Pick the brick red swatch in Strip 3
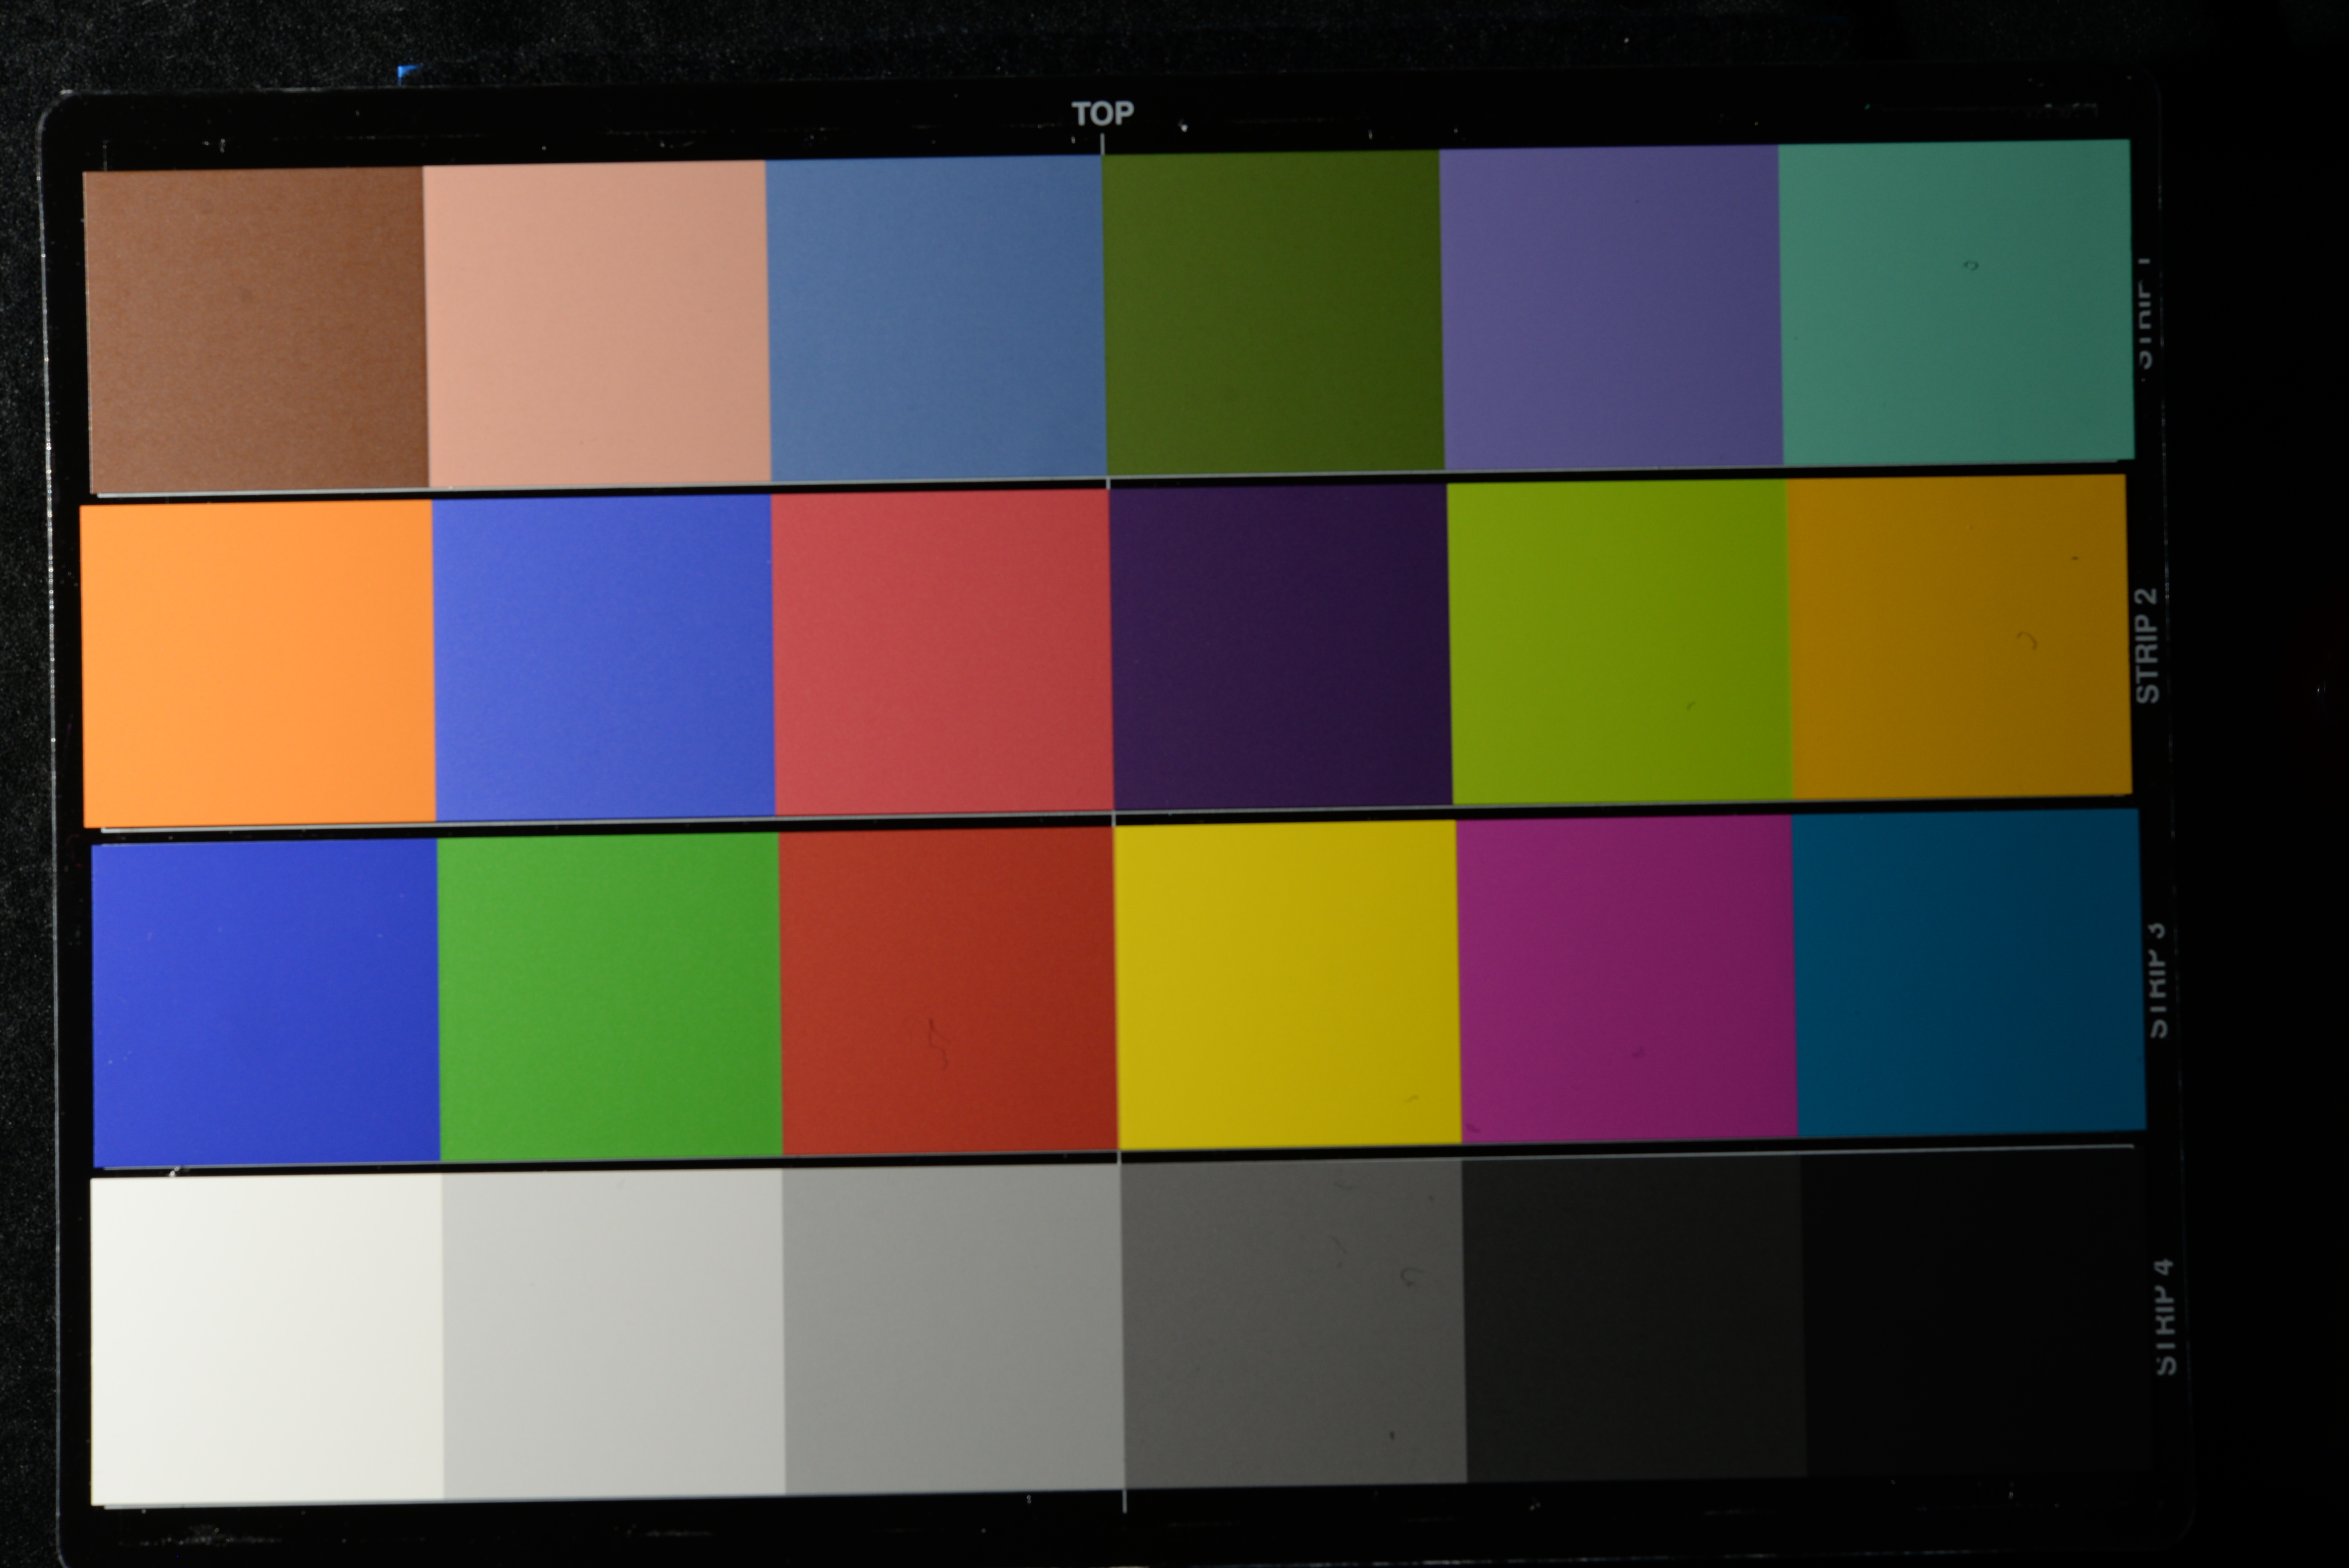 (948, 991)
